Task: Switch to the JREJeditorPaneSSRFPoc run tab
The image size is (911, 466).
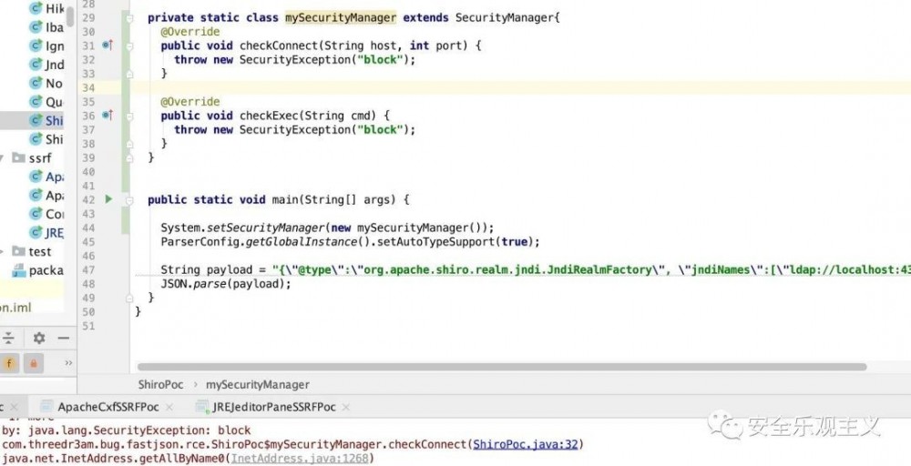Action: (273, 407)
